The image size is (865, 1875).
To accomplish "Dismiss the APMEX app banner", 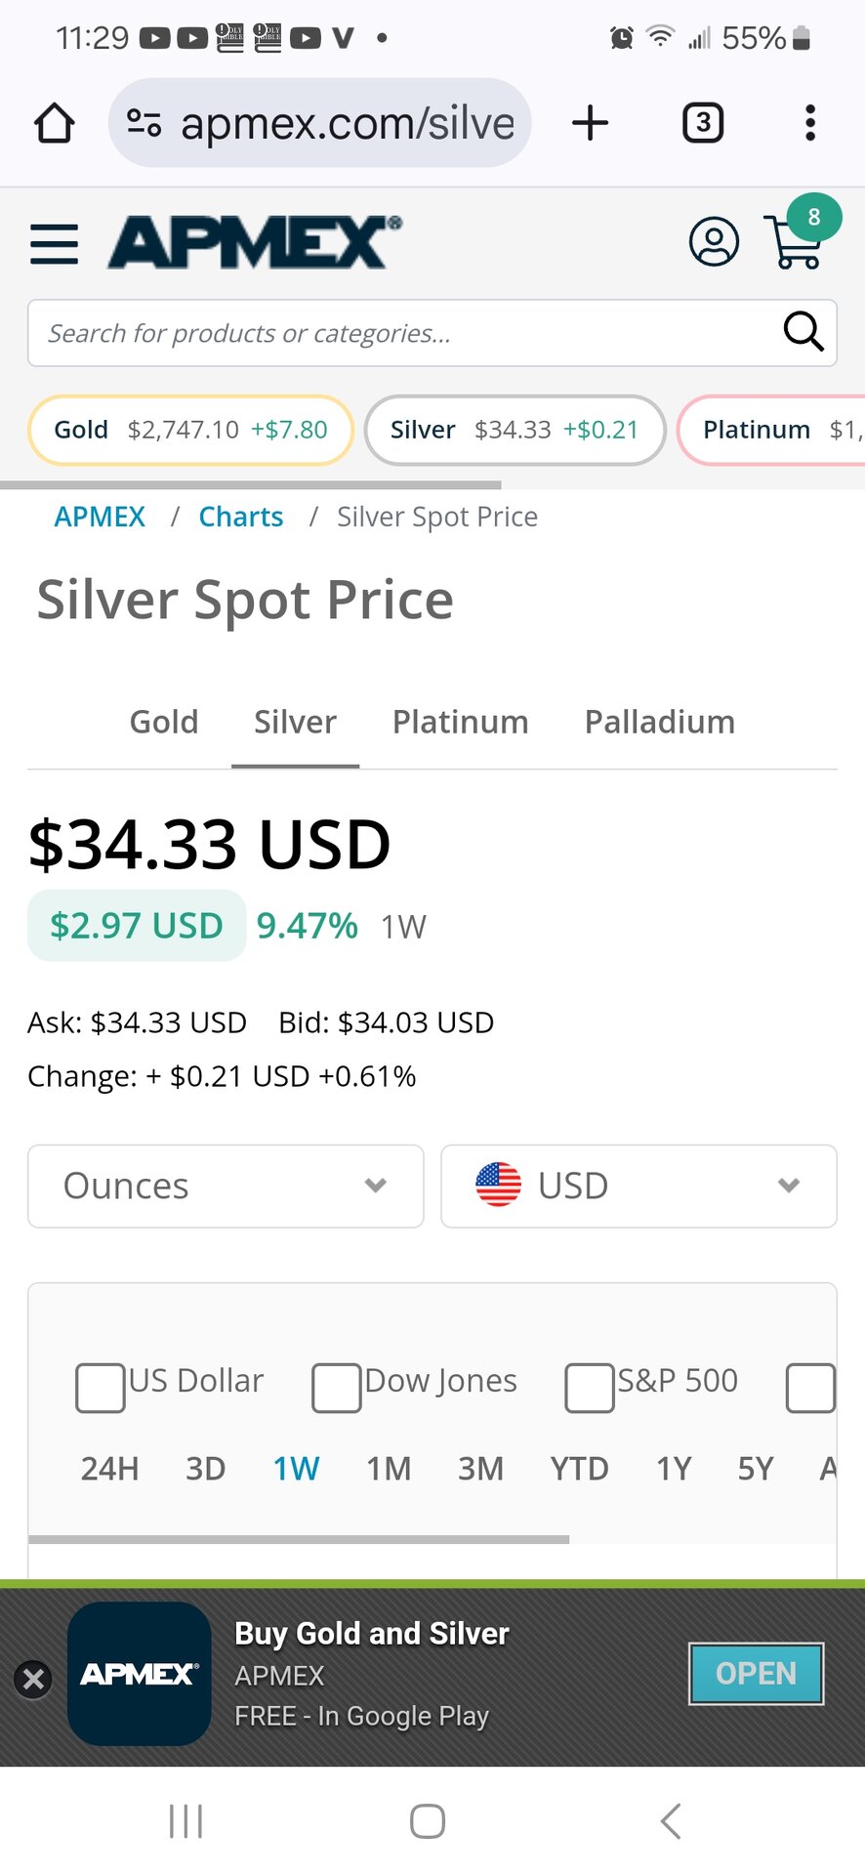I will (33, 1679).
